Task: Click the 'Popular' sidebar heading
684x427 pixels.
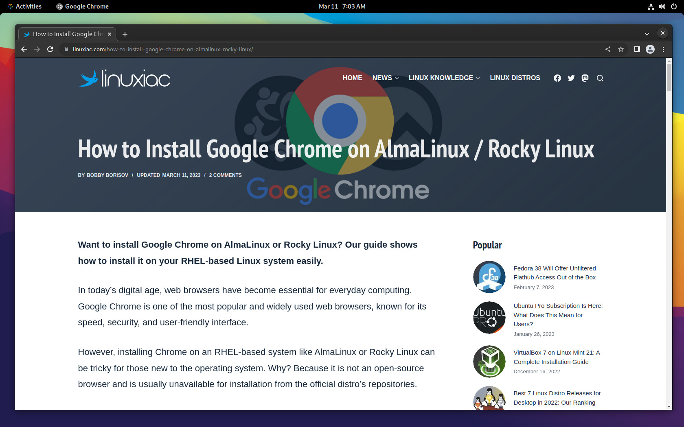Action: coord(487,245)
